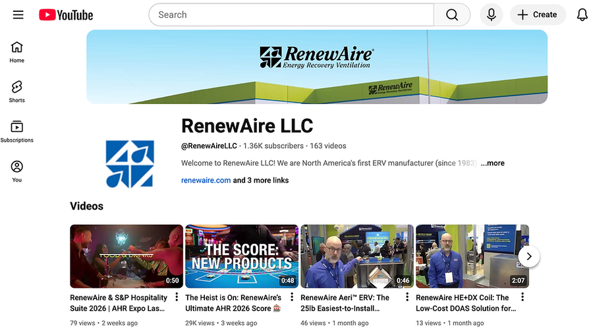Open notifications bell
Screen dimensions: 593x334
tap(582, 14)
